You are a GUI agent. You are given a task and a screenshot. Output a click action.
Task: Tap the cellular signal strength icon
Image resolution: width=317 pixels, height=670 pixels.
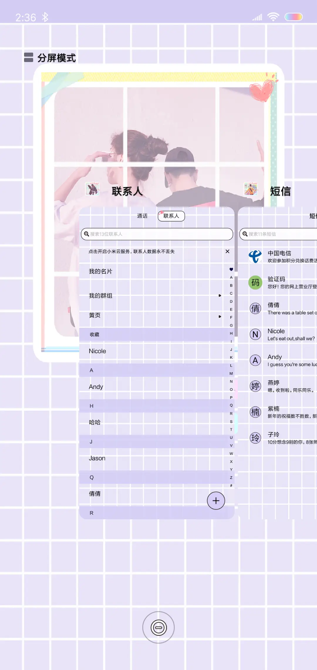[257, 18]
